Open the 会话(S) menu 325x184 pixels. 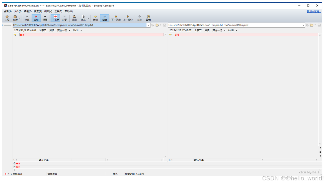[8, 11]
